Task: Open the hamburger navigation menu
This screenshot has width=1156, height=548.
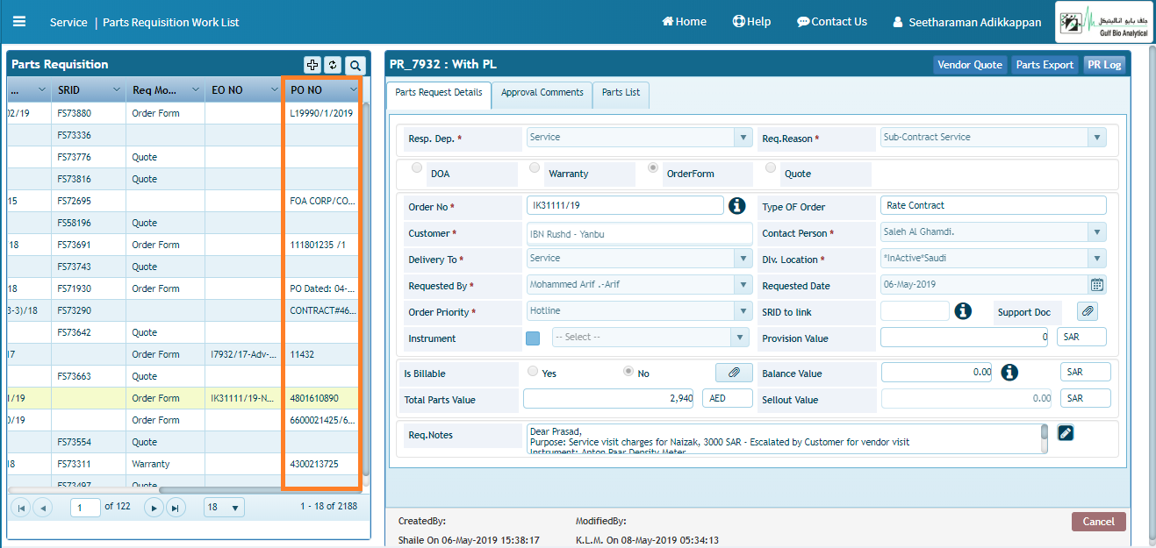Action: pyautogui.click(x=19, y=22)
